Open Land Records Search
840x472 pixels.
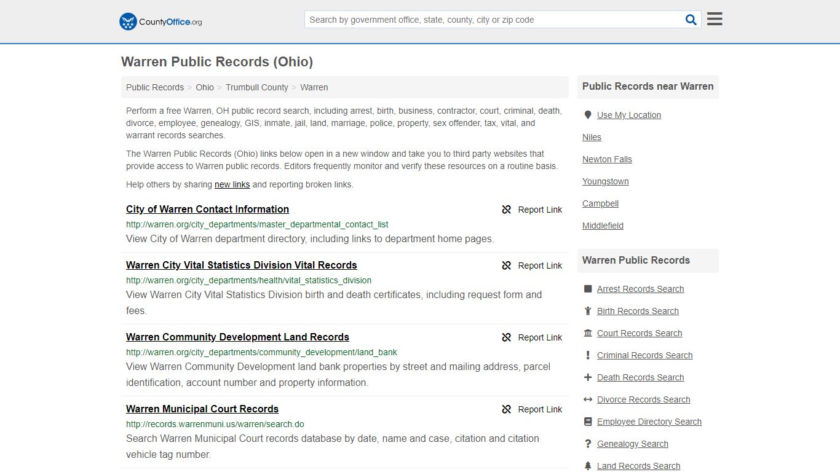click(x=638, y=466)
